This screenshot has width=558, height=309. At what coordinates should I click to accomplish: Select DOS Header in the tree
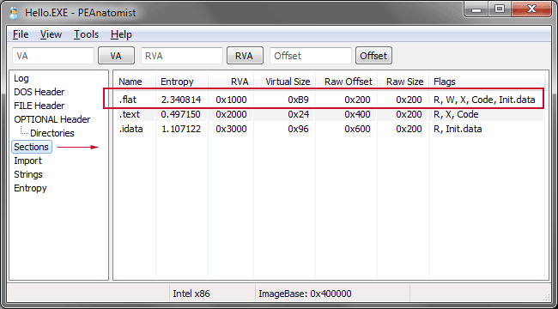point(39,92)
